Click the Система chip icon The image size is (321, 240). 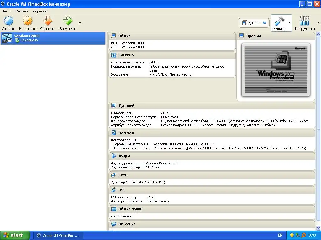click(x=113, y=55)
